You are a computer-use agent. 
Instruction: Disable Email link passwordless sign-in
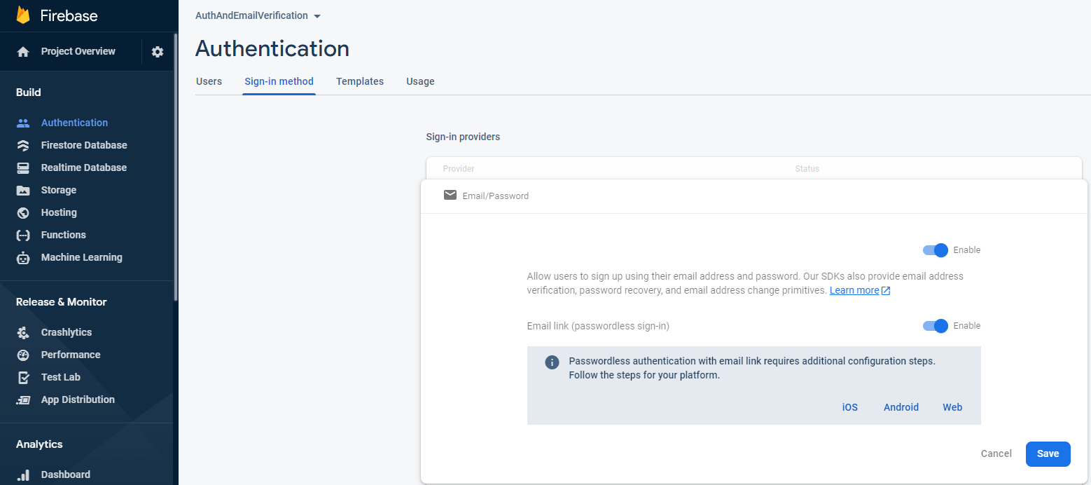(935, 326)
